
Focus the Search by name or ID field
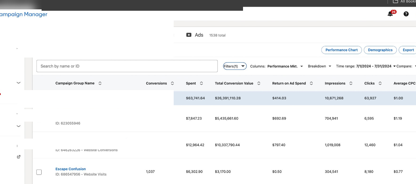click(x=127, y=66)
